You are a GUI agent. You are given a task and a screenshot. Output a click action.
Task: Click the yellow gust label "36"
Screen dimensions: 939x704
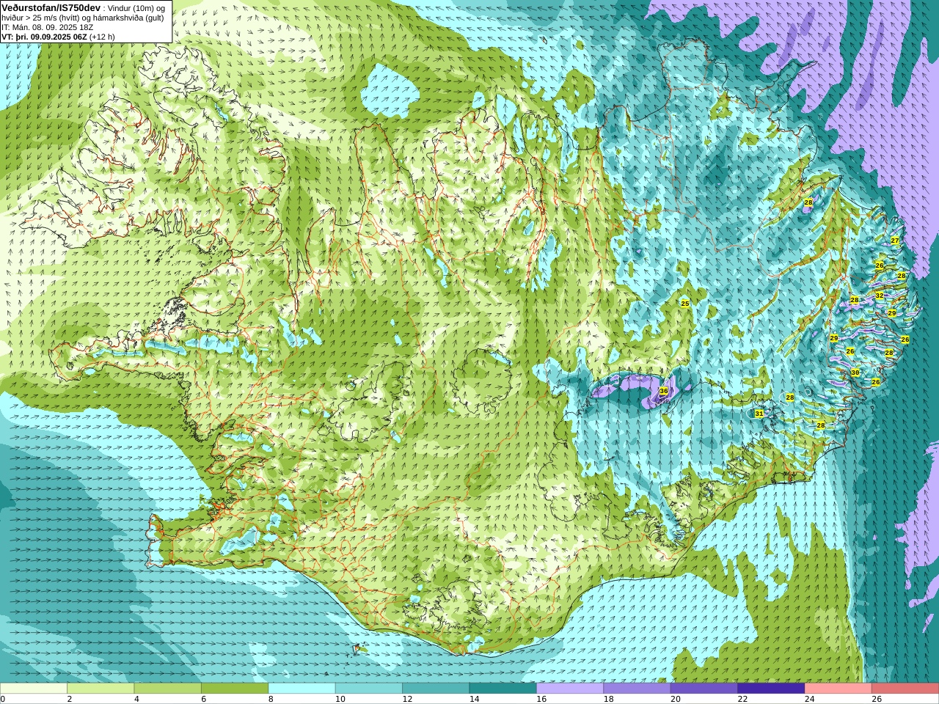click(x=663, y=392)
